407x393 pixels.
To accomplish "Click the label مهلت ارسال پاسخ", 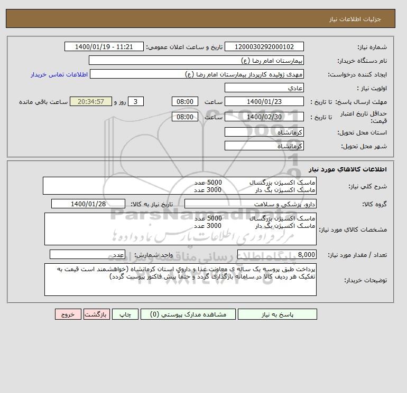I will pyautogui.click(x=362, y=102).
